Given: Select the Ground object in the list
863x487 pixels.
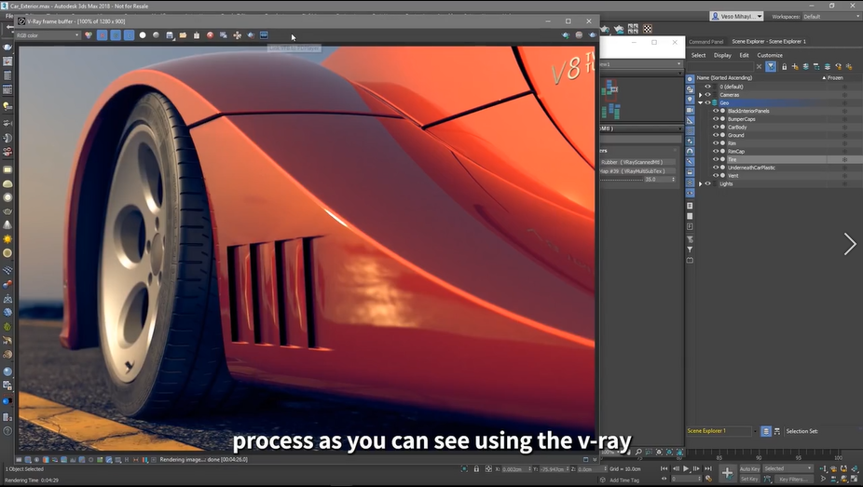Looking at the screenshot, I should (x=736, y=135).
